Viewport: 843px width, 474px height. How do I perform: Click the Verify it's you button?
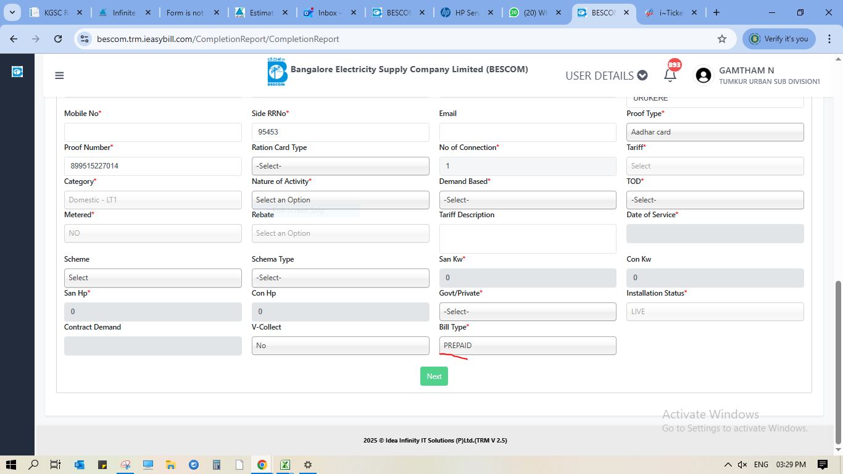point(779,39)
